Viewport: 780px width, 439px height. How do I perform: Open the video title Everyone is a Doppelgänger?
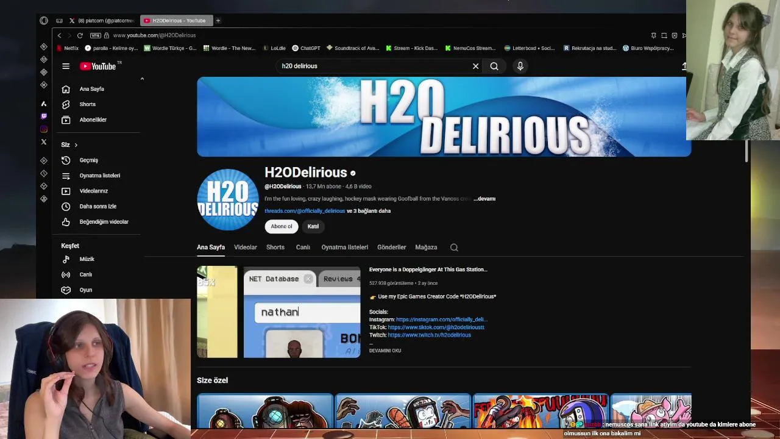[x=428, y=269]
